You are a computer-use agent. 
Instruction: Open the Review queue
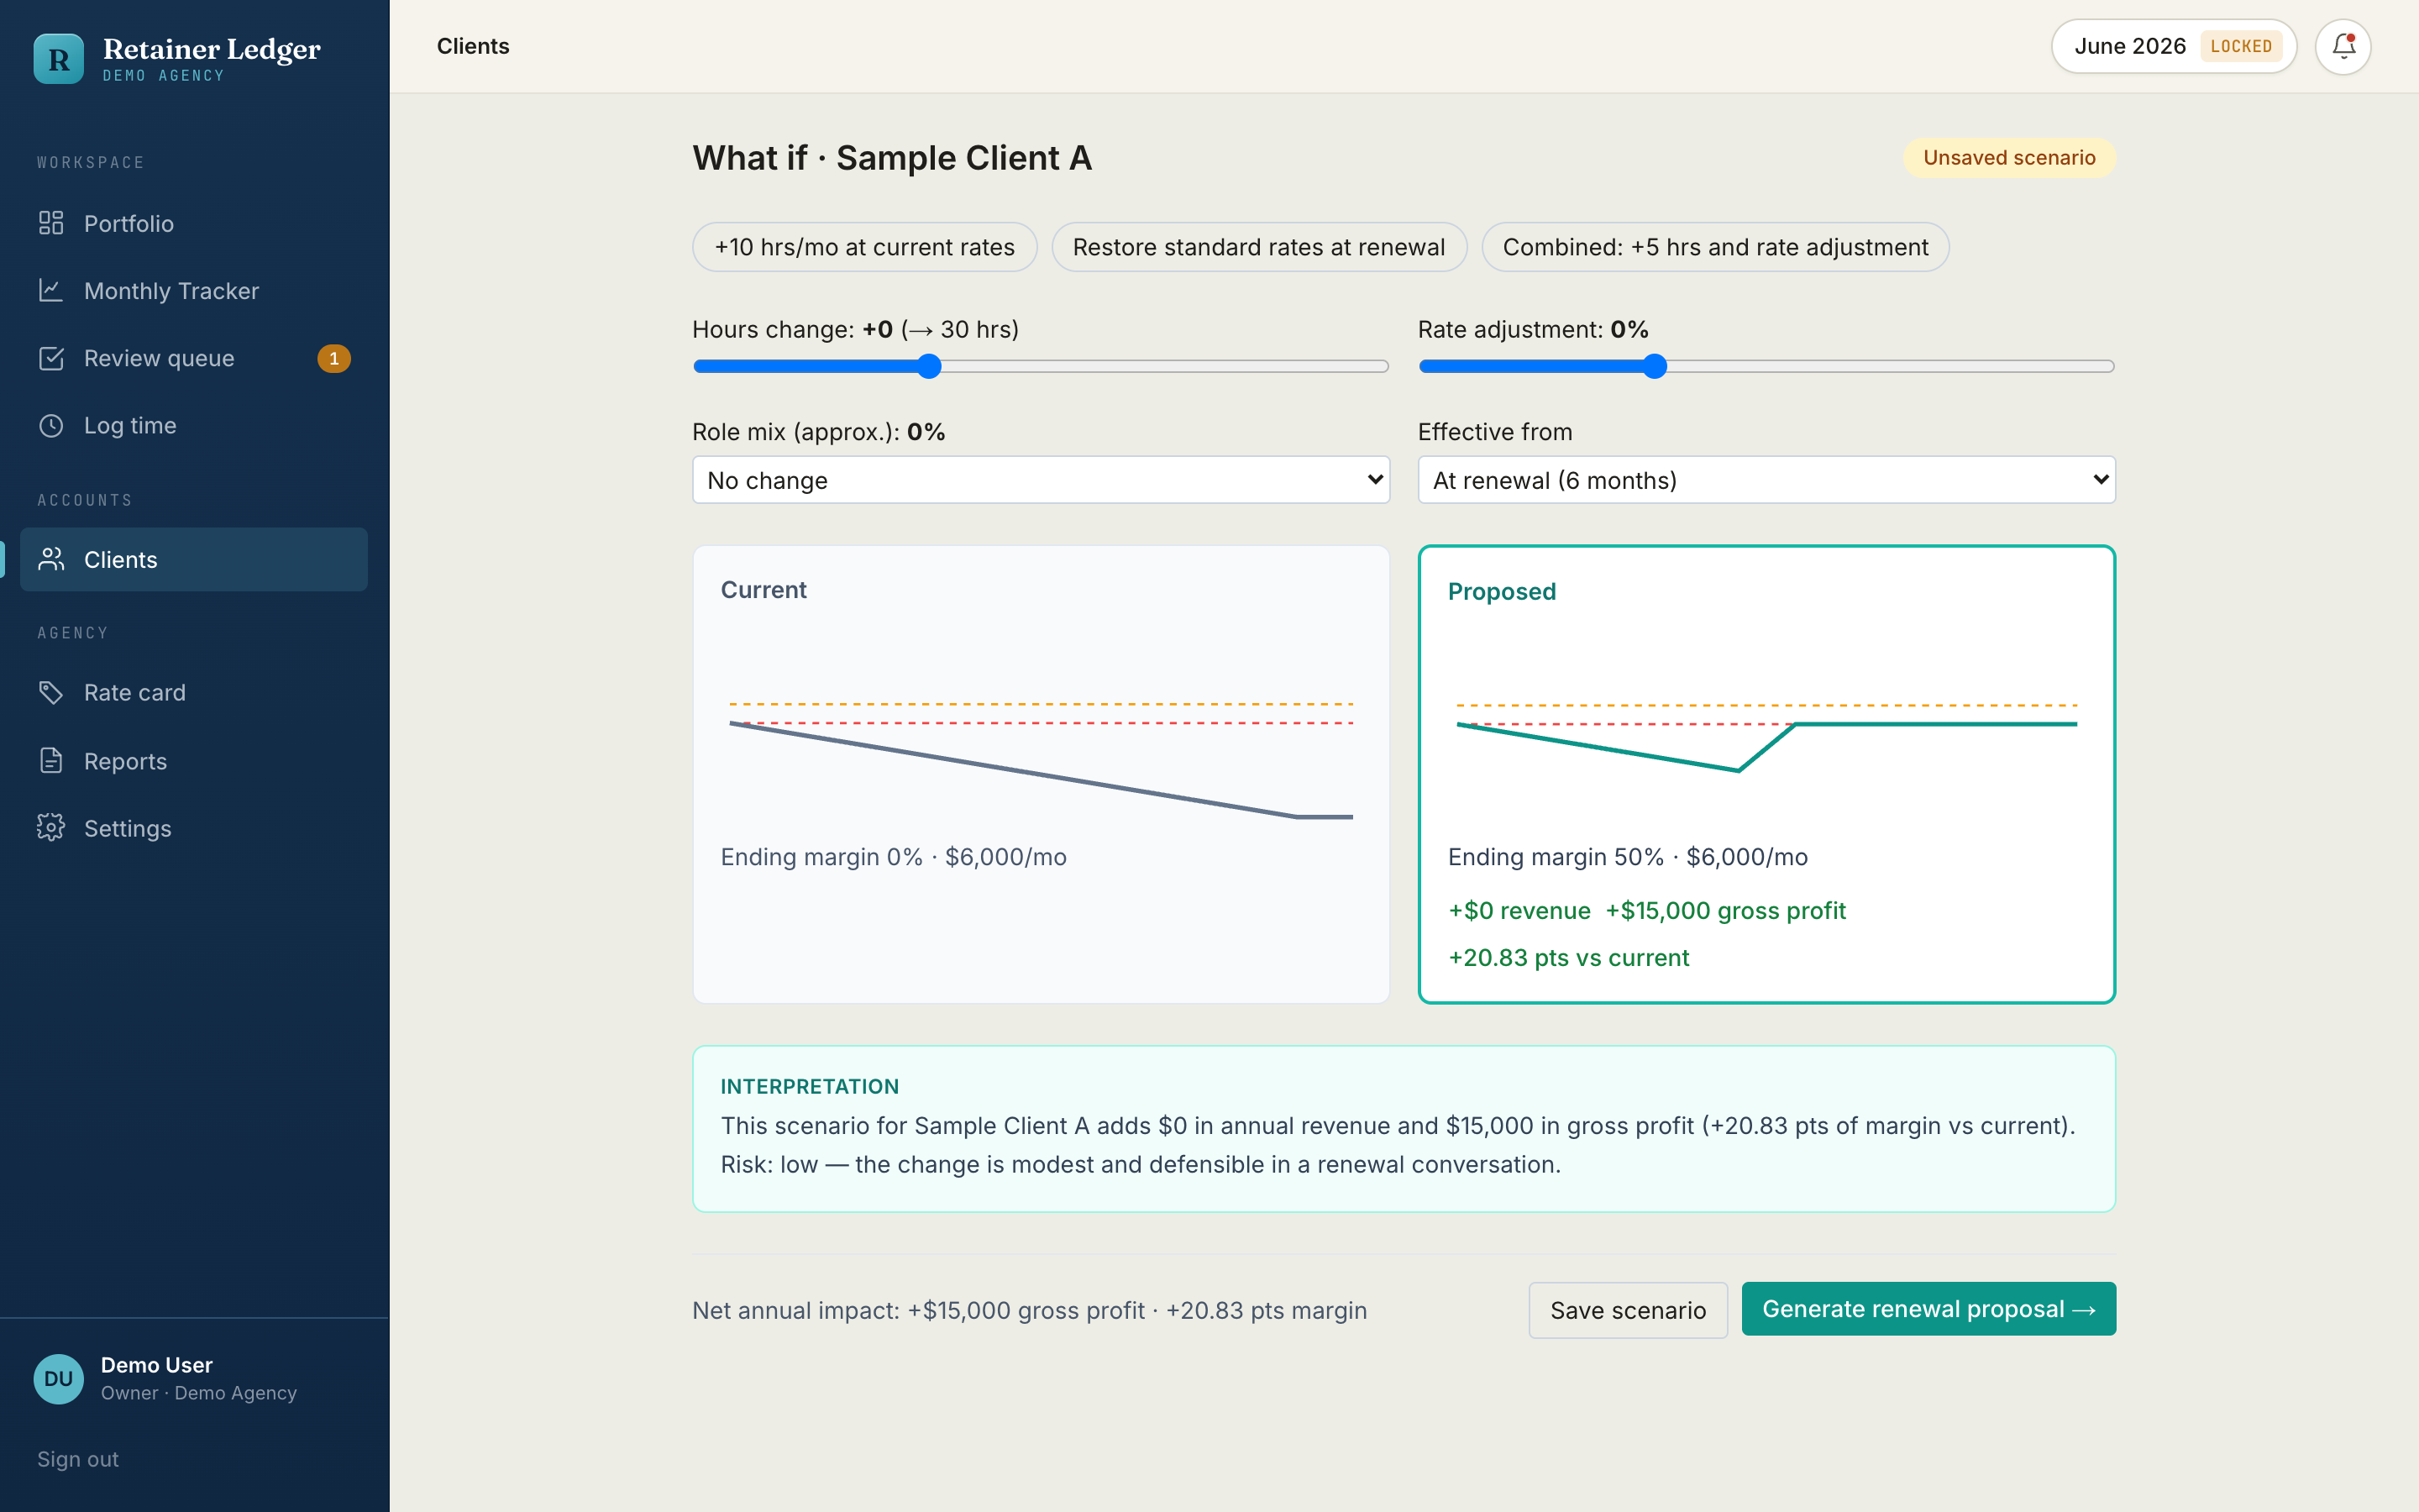pyautogui.click(x=194, y=358)
